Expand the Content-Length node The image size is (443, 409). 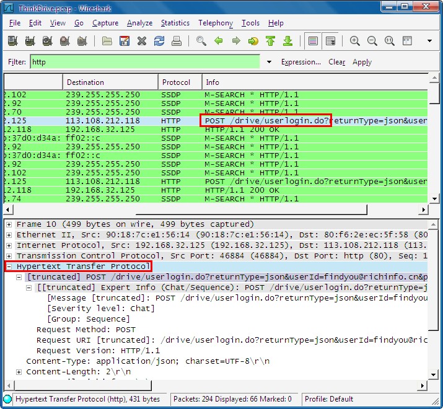pyautogui.click(x=19, y=372)
